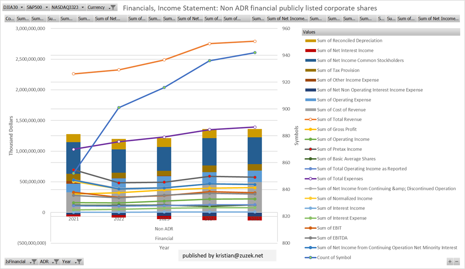Select the Symbols secondary axis title
Image resolution: width=465 pixels, height=269 pixels.
pos(296,135)
